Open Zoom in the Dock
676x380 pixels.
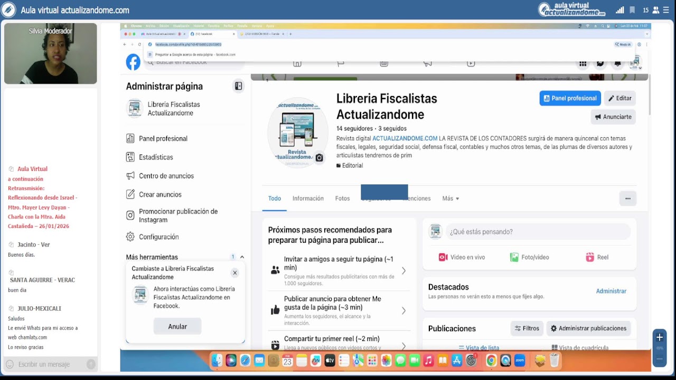[x=519, y=360]
